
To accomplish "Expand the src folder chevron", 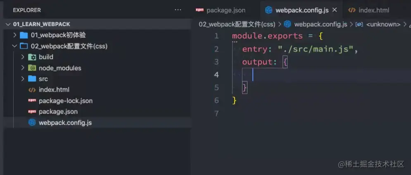I will pyautogui.click(x=23, y=78).
